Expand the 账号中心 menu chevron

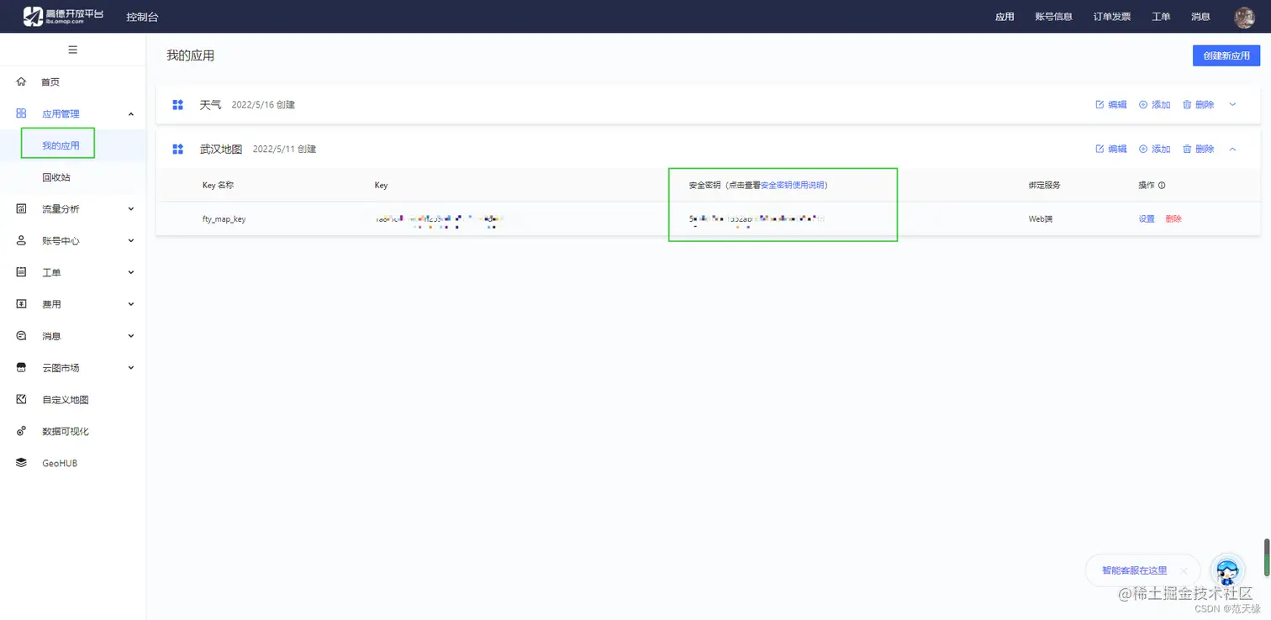130,240
